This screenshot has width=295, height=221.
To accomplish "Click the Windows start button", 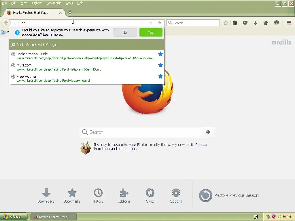I will pos(14,217).
